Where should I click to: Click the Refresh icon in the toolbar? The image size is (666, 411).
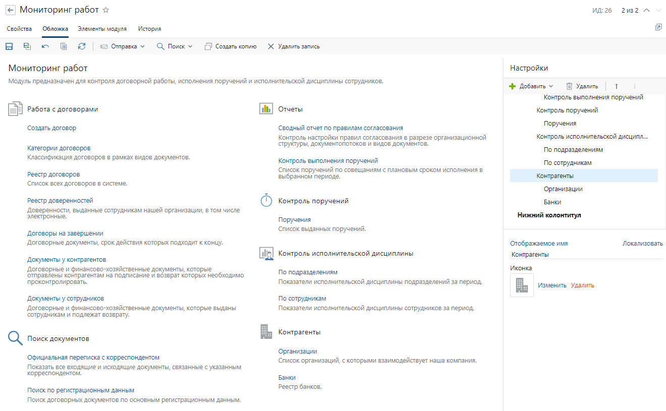click(82, 46)
